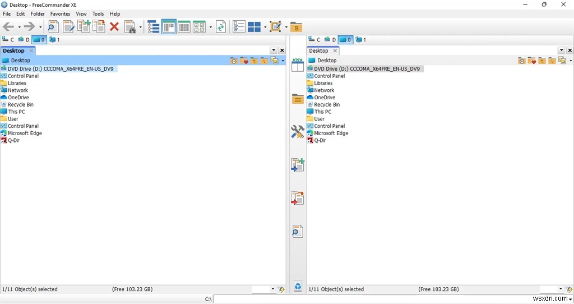Expand the left panel tab list dropdown

coord(274,50)
